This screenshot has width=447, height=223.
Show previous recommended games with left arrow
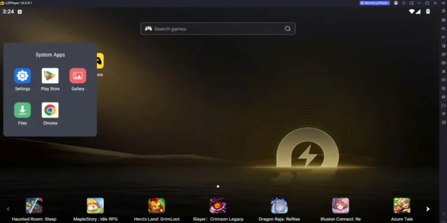(x=8, y=209)
